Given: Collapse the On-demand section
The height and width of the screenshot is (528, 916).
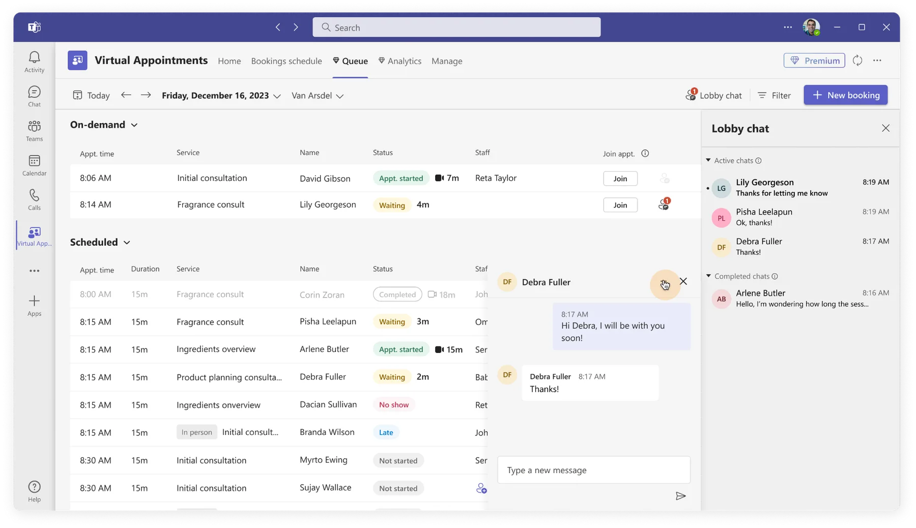Looking at the screenshot, I should pos(134,125).
